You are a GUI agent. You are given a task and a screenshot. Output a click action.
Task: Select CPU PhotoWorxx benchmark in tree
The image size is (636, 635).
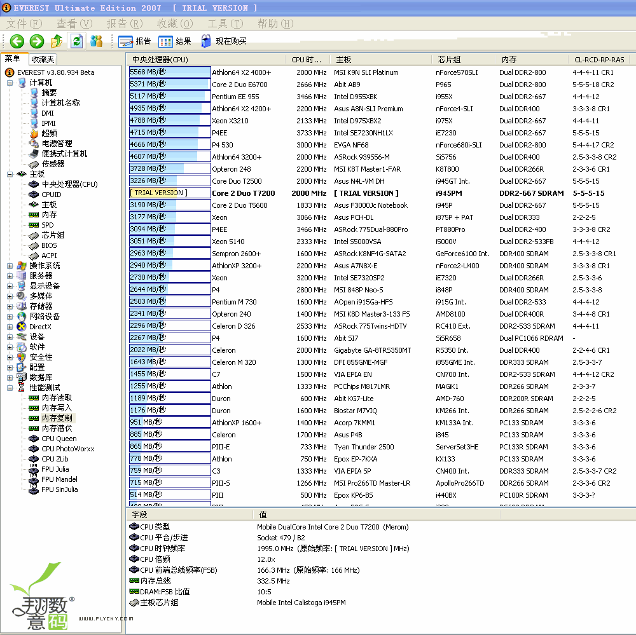68,449
